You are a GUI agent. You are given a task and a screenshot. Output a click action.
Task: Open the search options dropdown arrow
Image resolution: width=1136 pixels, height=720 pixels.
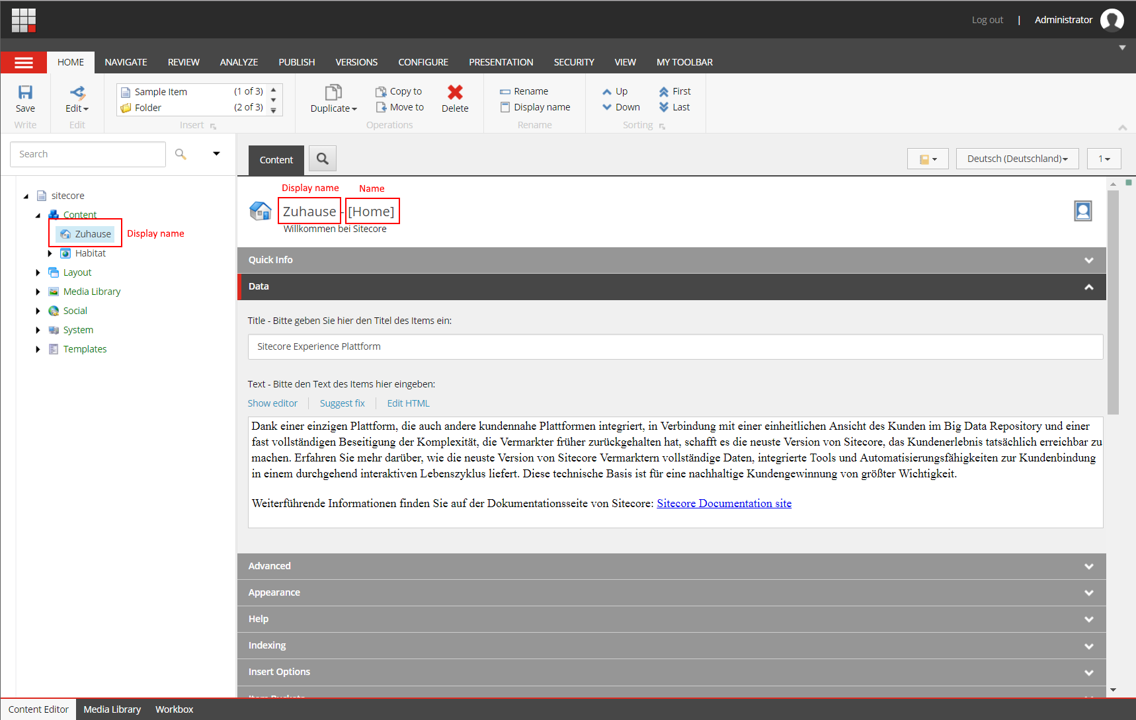pyautogui.click(x=216, y=153)
